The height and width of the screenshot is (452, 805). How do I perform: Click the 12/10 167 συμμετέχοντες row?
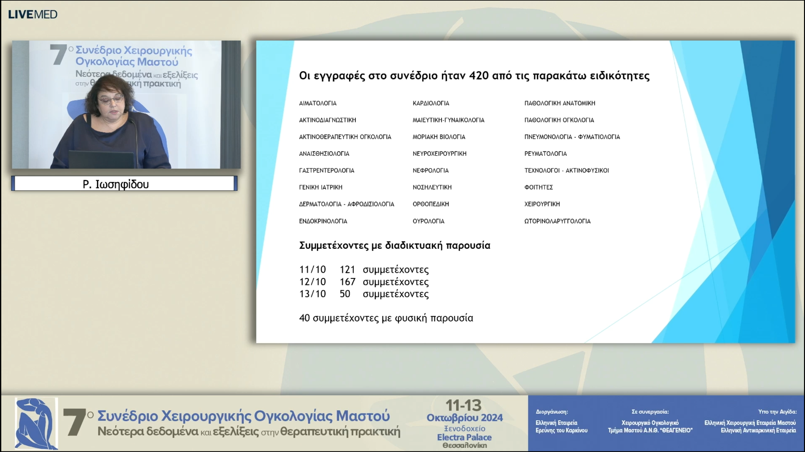364,282
